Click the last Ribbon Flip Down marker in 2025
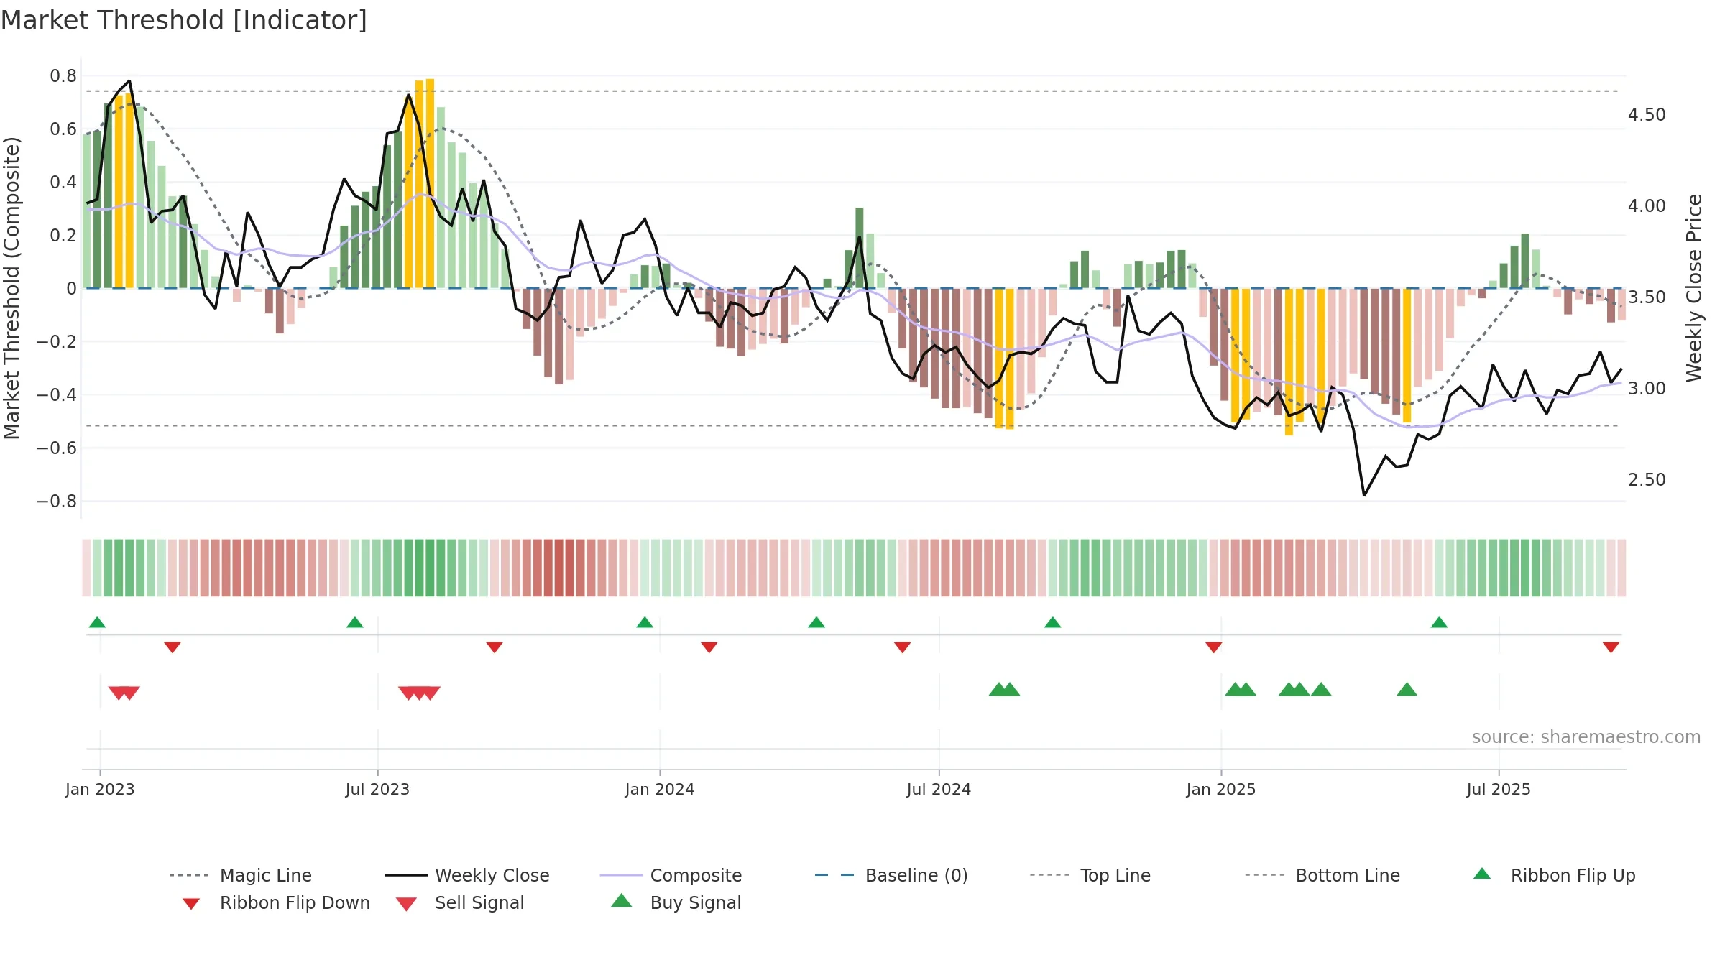 (x=1611, y=647)
